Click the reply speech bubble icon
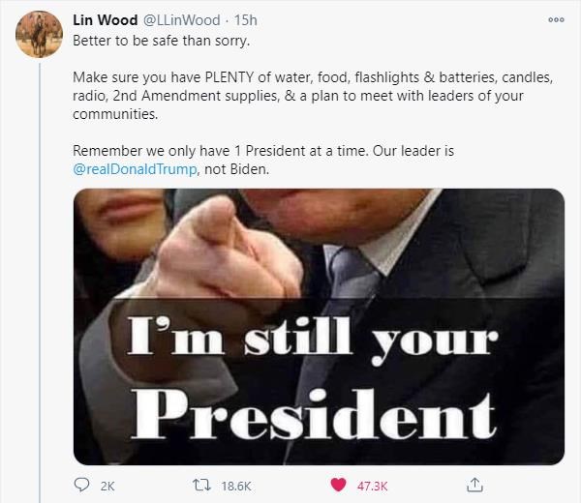 [81, 485]
